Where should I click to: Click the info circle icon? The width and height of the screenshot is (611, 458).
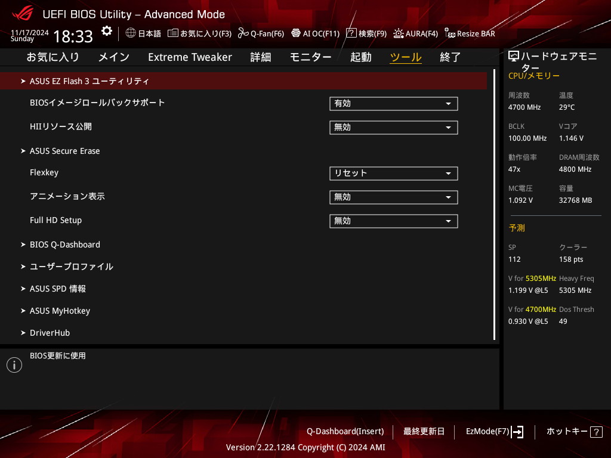click(x=14, y=365)
